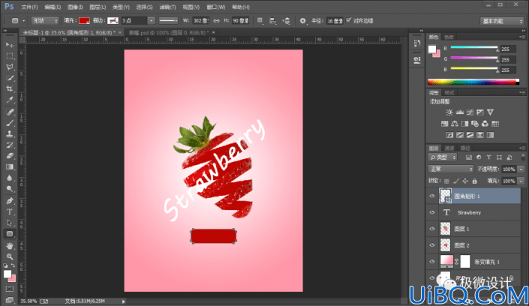Open the 窗口(W) menu

point(215,7)
